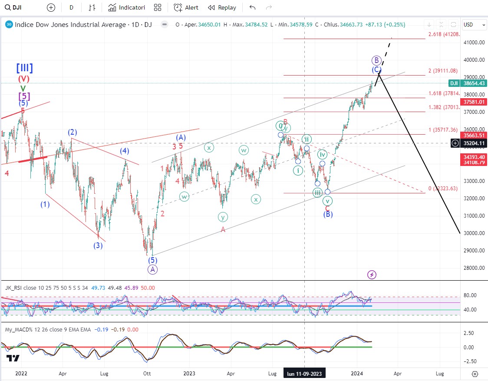This screenshot has height=381, width=488.
Task: Open the USD currency dropdown
Action: pyautogui.click(x=474, y=25)
